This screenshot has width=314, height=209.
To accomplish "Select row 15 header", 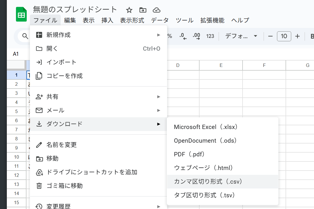I will pyautogui.click(x=17, y=202).
